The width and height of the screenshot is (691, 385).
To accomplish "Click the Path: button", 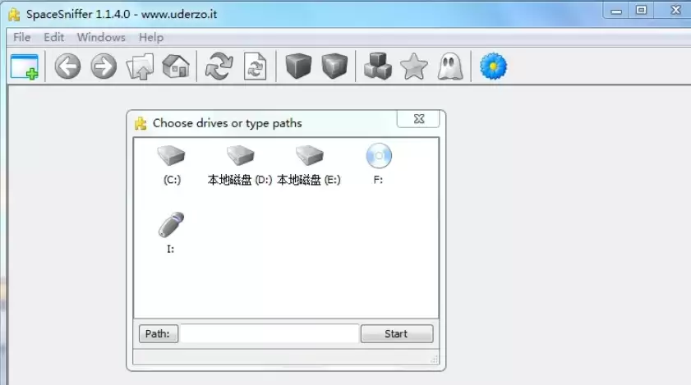I will pos(159,334).
